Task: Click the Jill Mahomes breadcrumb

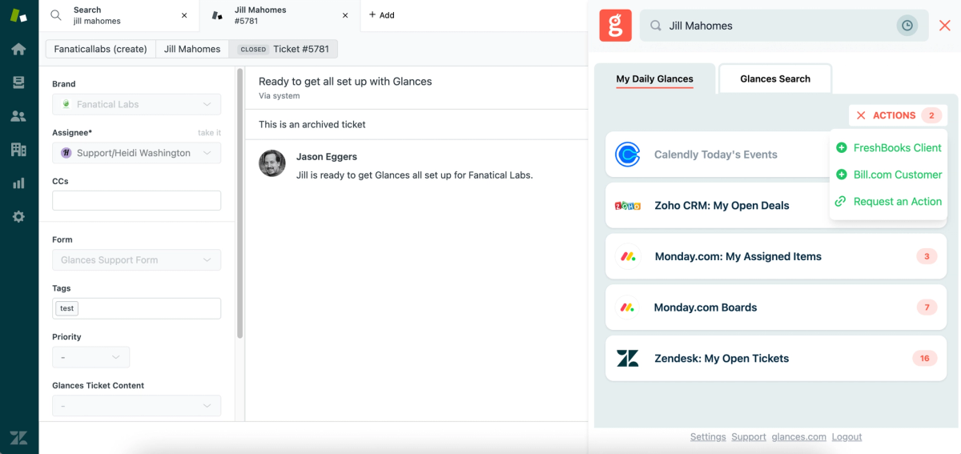Action: tap(192, 49)
